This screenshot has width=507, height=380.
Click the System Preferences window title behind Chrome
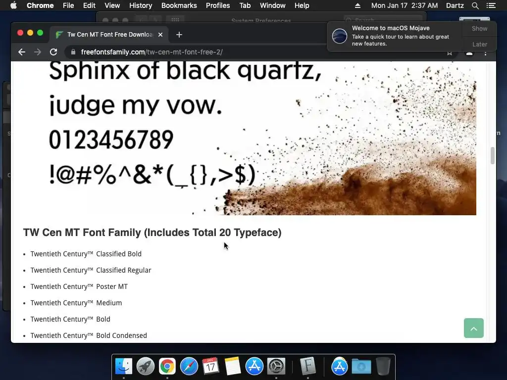(261, 20)
